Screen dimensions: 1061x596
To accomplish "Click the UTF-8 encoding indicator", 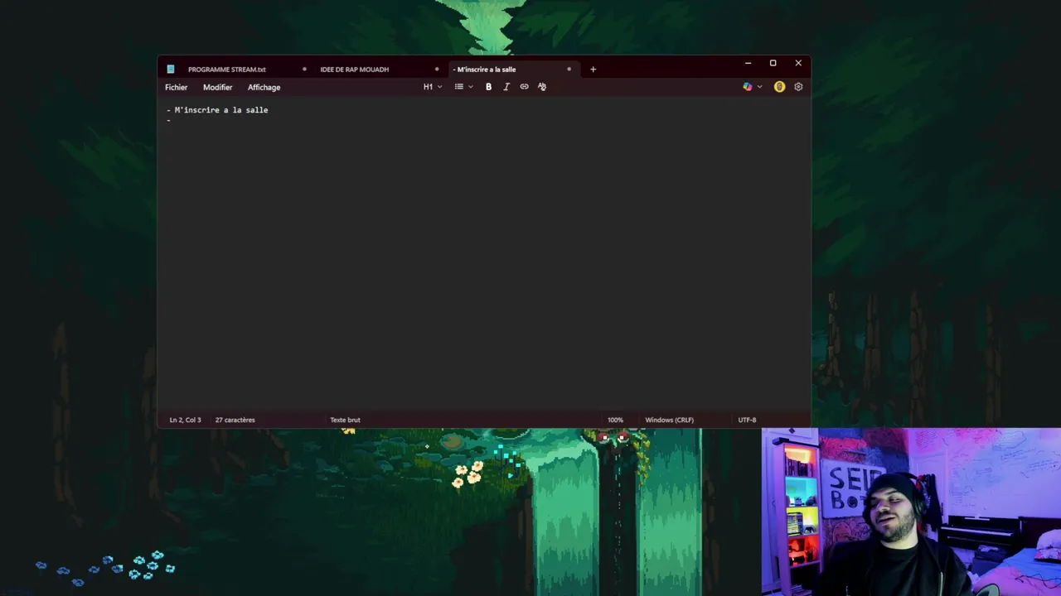I will tap(747, 420).
